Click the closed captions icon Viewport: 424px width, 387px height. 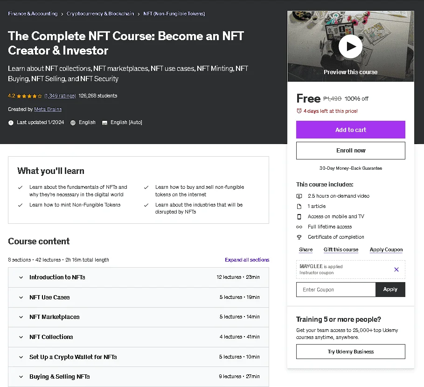104,123
